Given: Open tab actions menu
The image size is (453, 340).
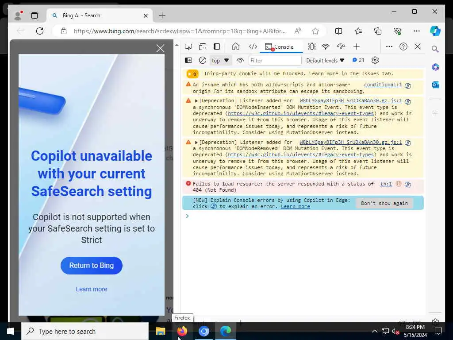Looking at the screenshot, I should pos(35,15).
